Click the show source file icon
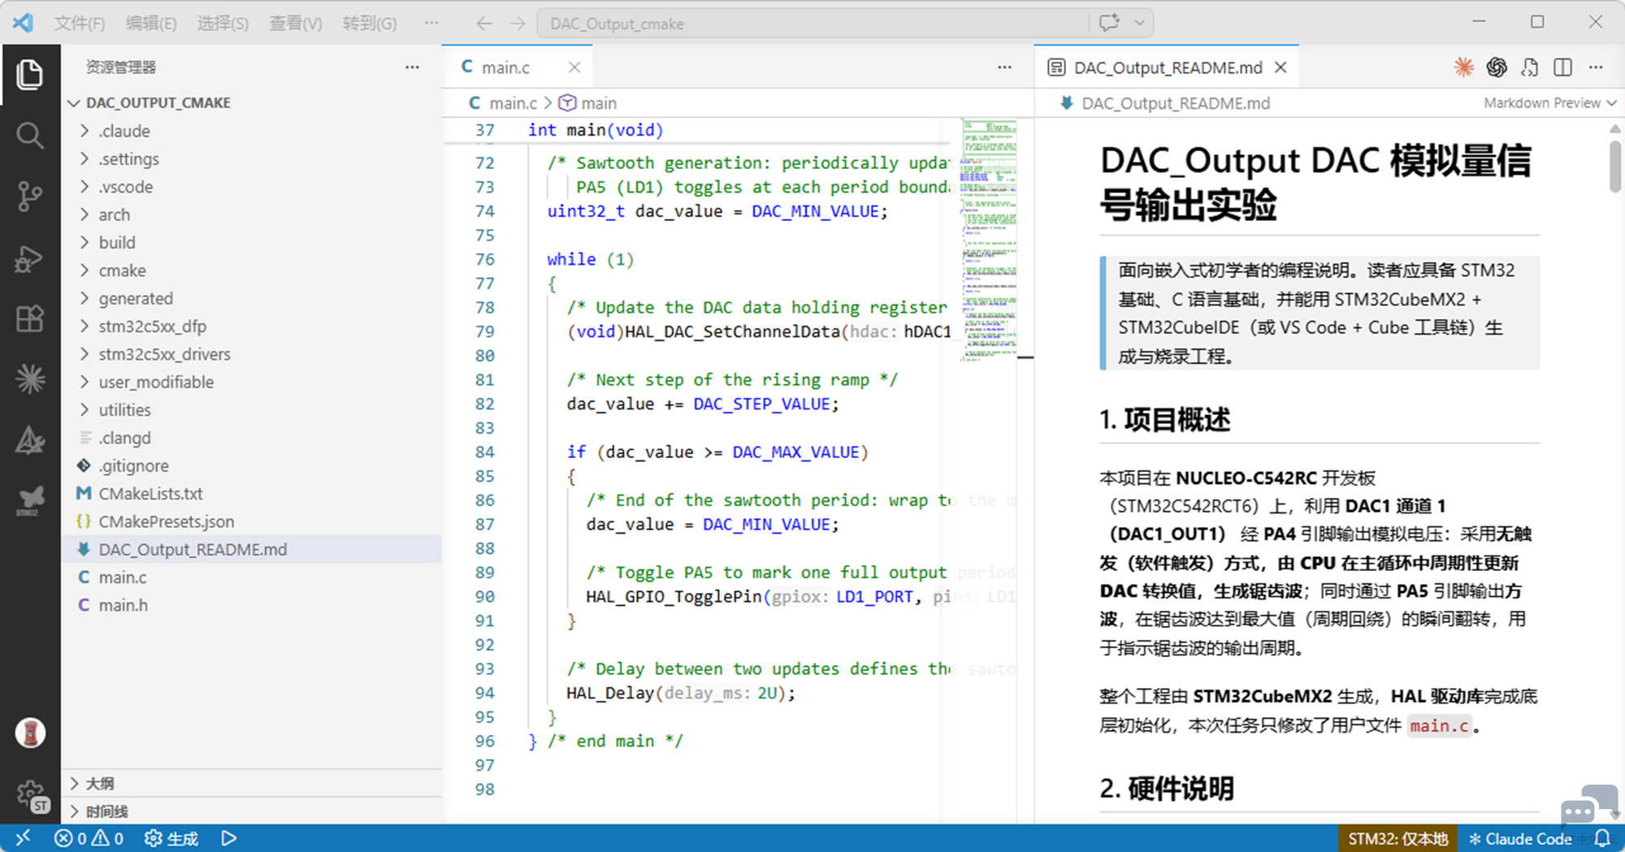This screenshot has width=1625, height=852. pos(1529,67)
